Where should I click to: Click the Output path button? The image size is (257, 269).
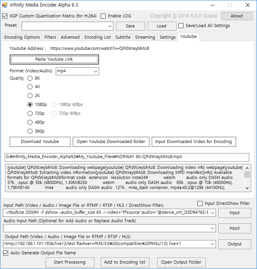pos(235,244)
